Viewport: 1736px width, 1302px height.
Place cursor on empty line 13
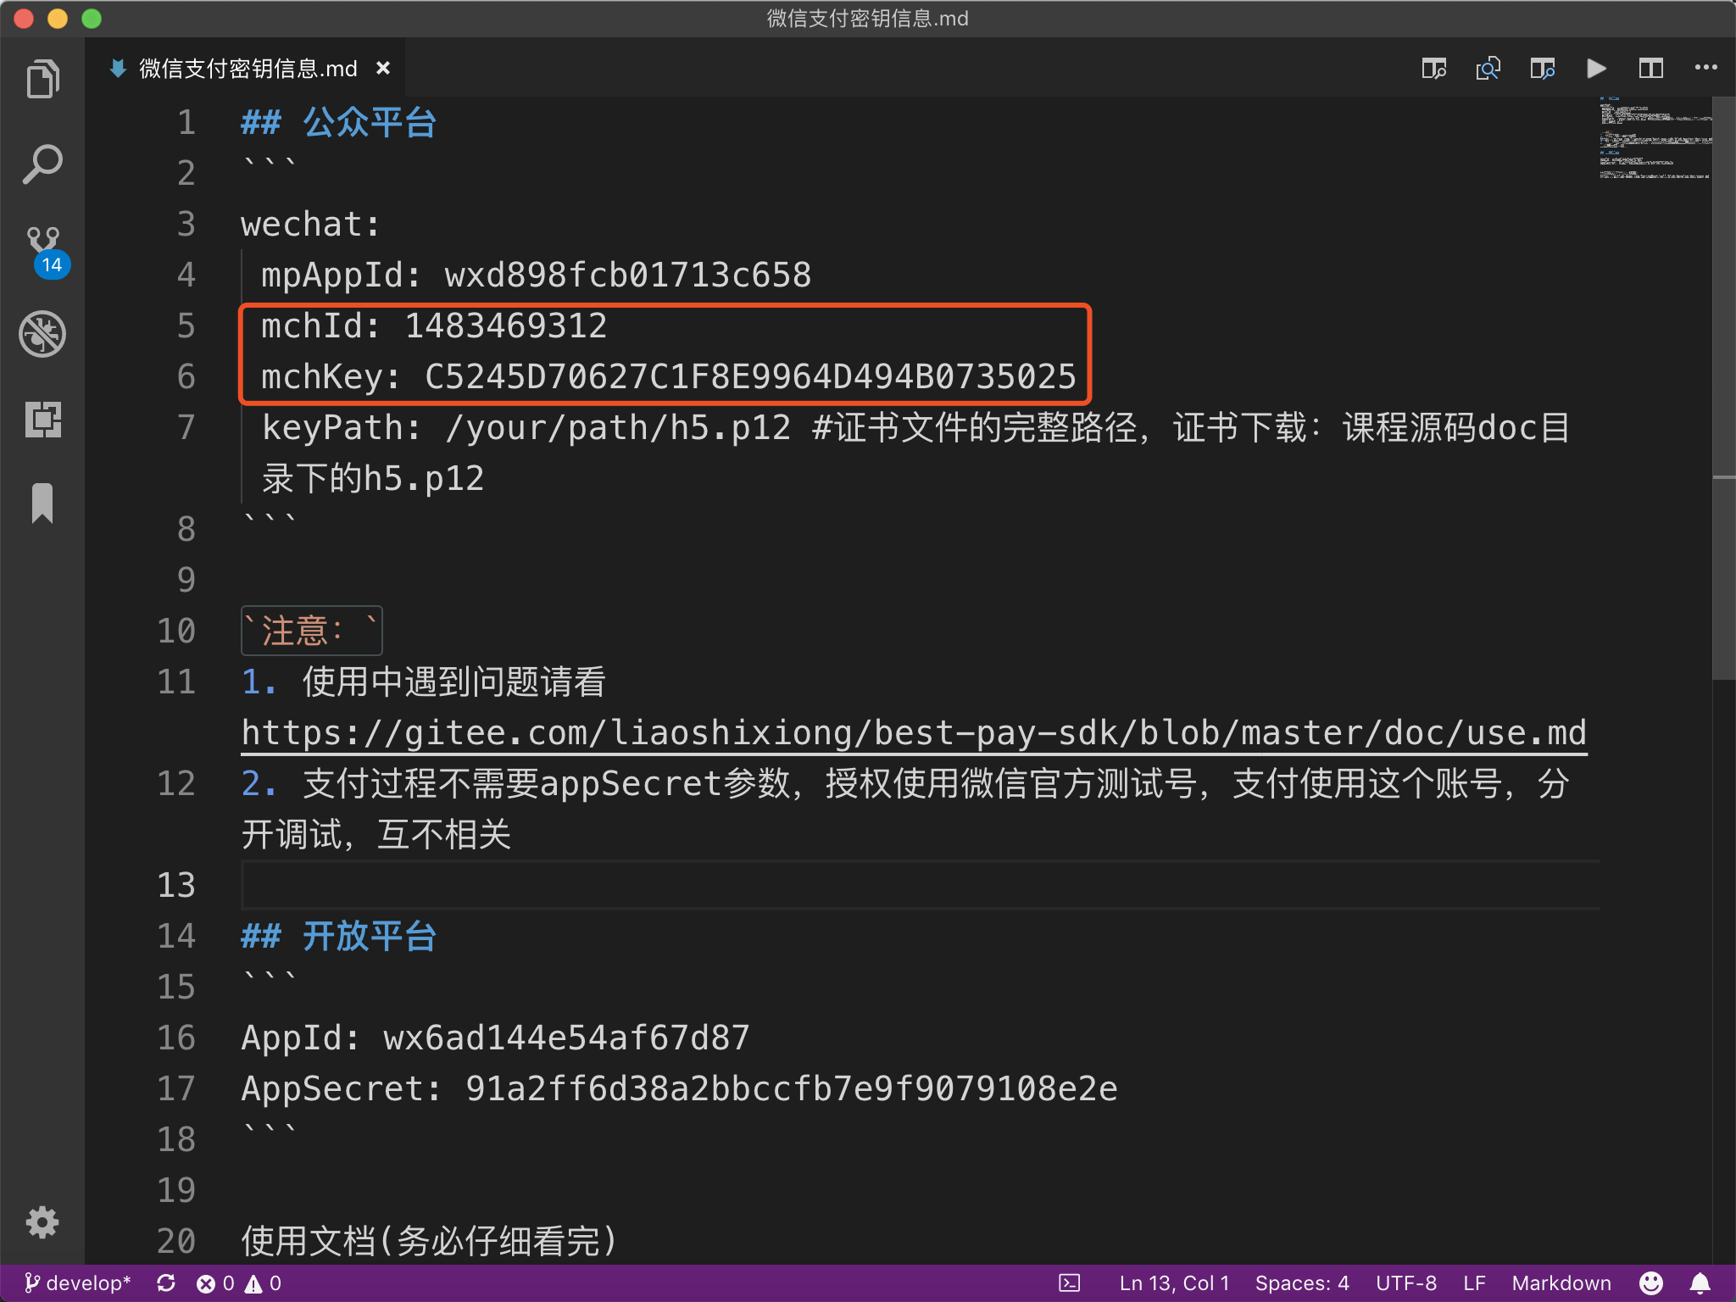coord(921,885)
